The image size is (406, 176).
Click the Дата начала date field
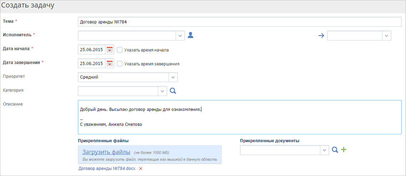(x=92, y=50)
